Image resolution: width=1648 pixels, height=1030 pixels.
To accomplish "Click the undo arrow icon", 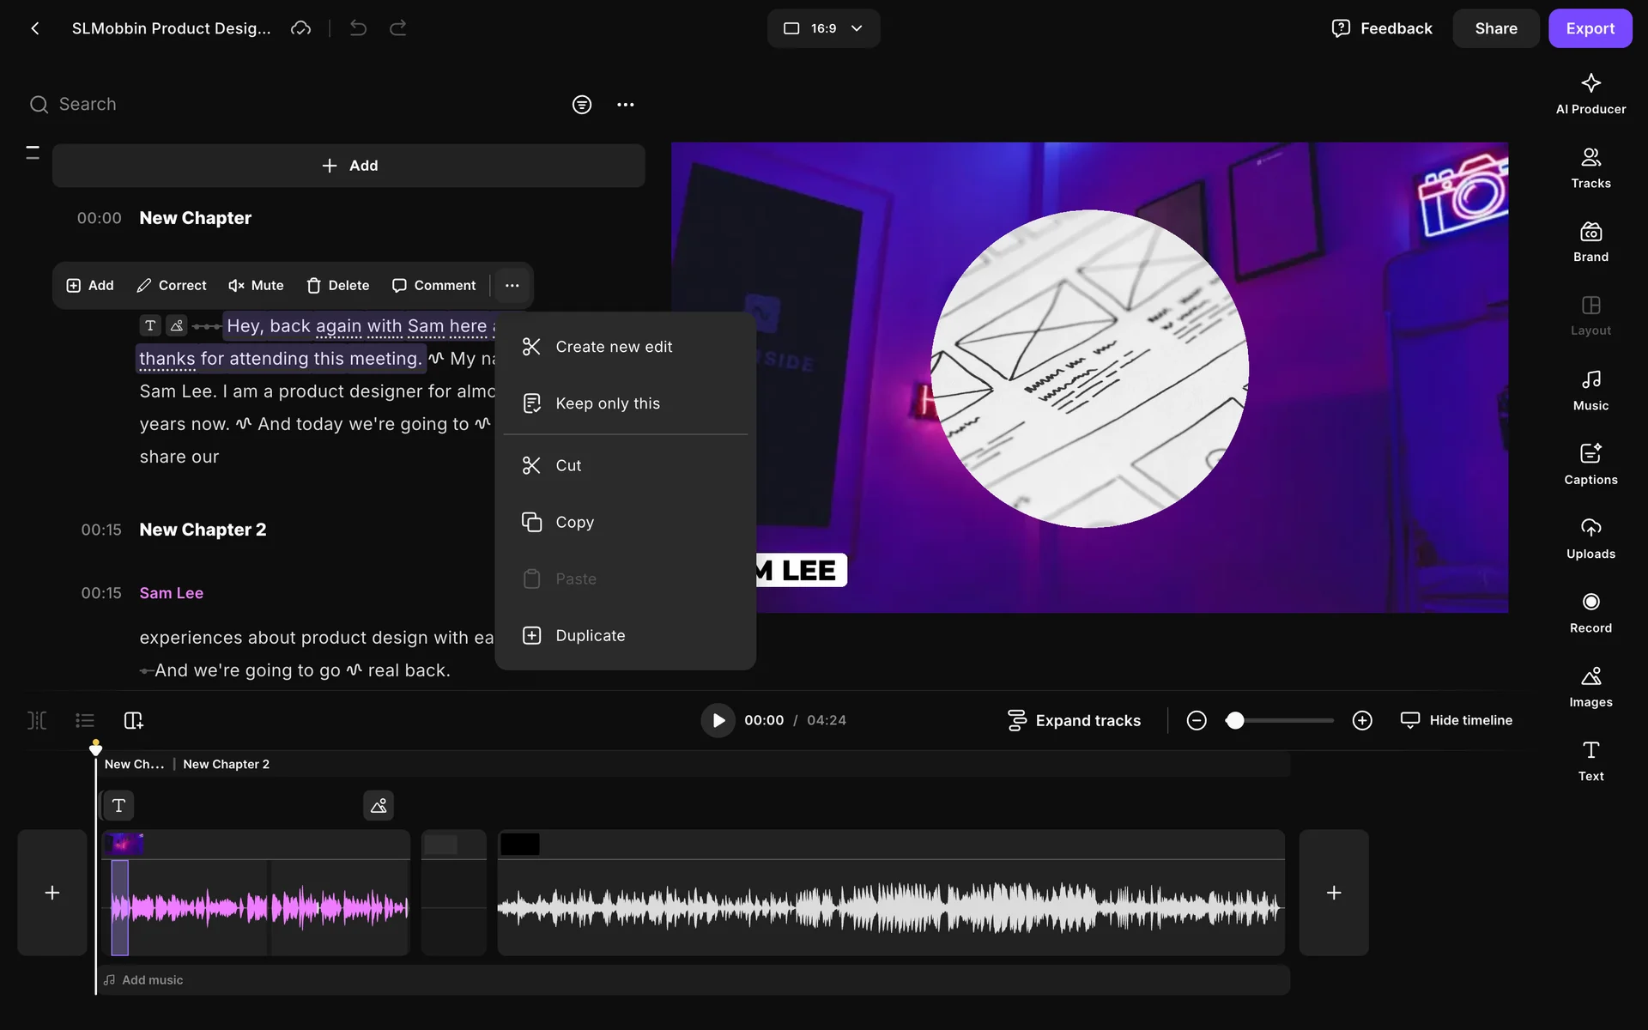I will pos(358,28).
